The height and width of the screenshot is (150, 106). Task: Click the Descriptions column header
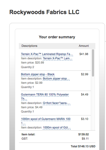(29, 46)
